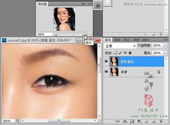Toggle lock image pixels brush icon
This screenshot has height=125, width=170.
point(120,53)
